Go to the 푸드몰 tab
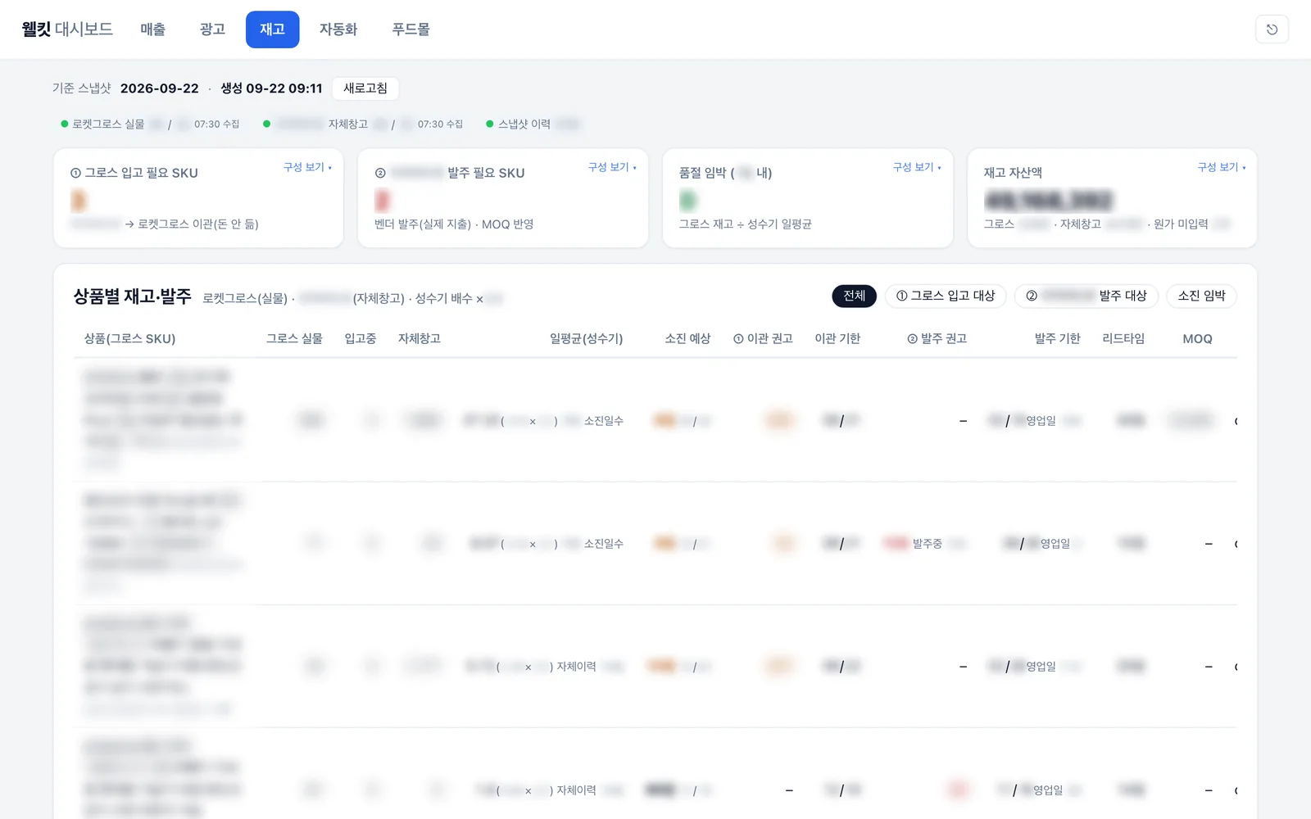1311x819 pixels. click(411, 29)
